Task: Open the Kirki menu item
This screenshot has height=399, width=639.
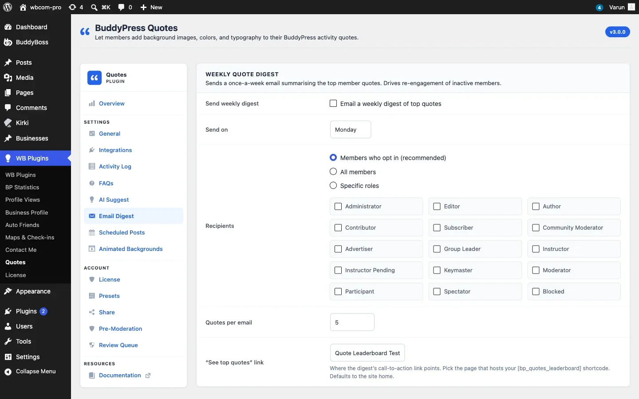Action: coord(35,123)
